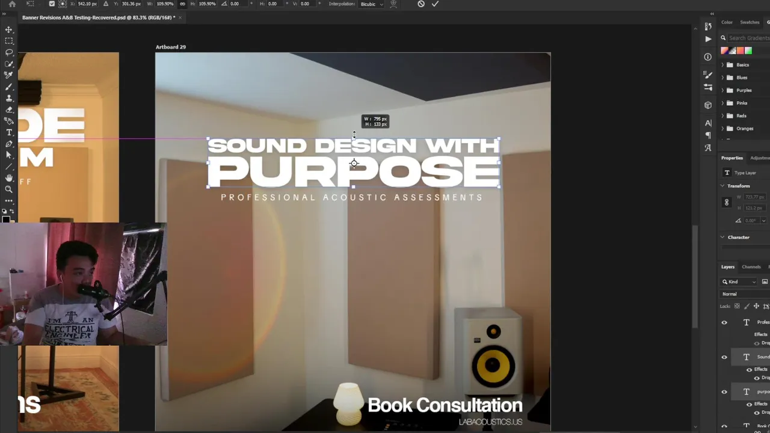Viewport: 770px width, 433px height.
Task: Expand the Basics gradient folder
Action: tap(722, 65)
